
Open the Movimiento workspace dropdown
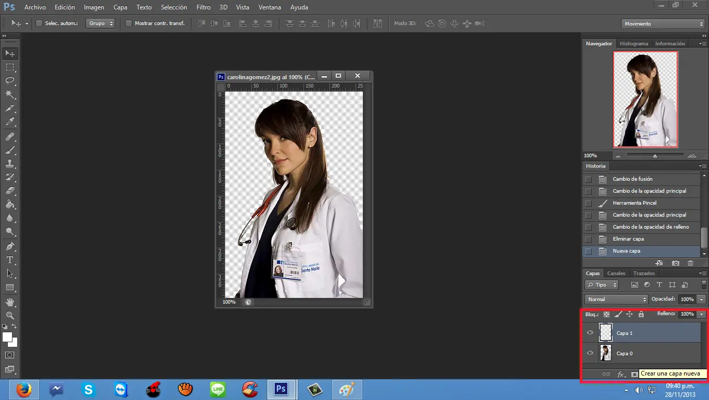663,24
